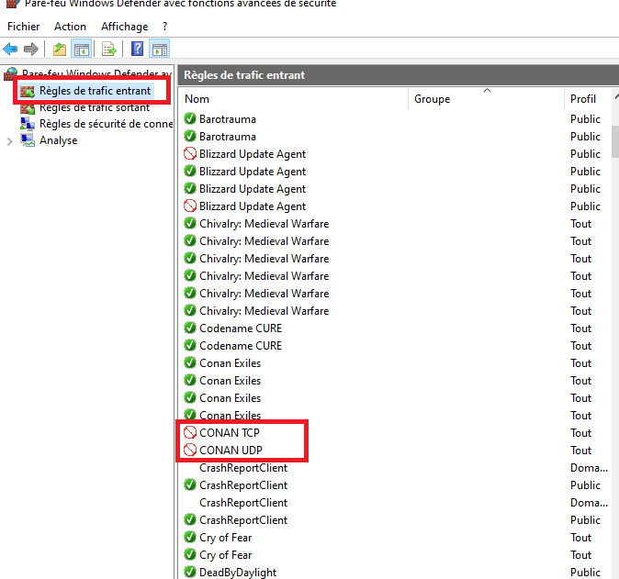
Task: Select the CONAN UDP rule
Action: tap(231, 450)
